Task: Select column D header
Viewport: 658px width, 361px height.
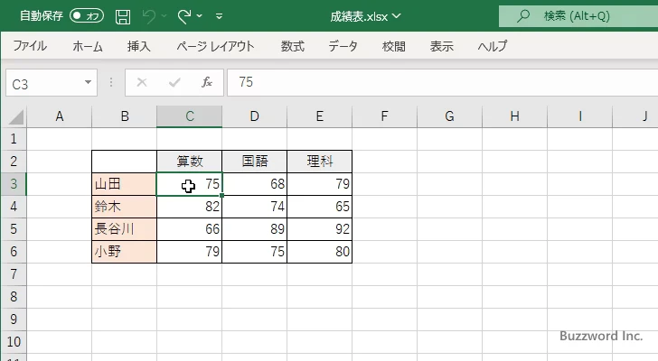Action: pos(254,116)
